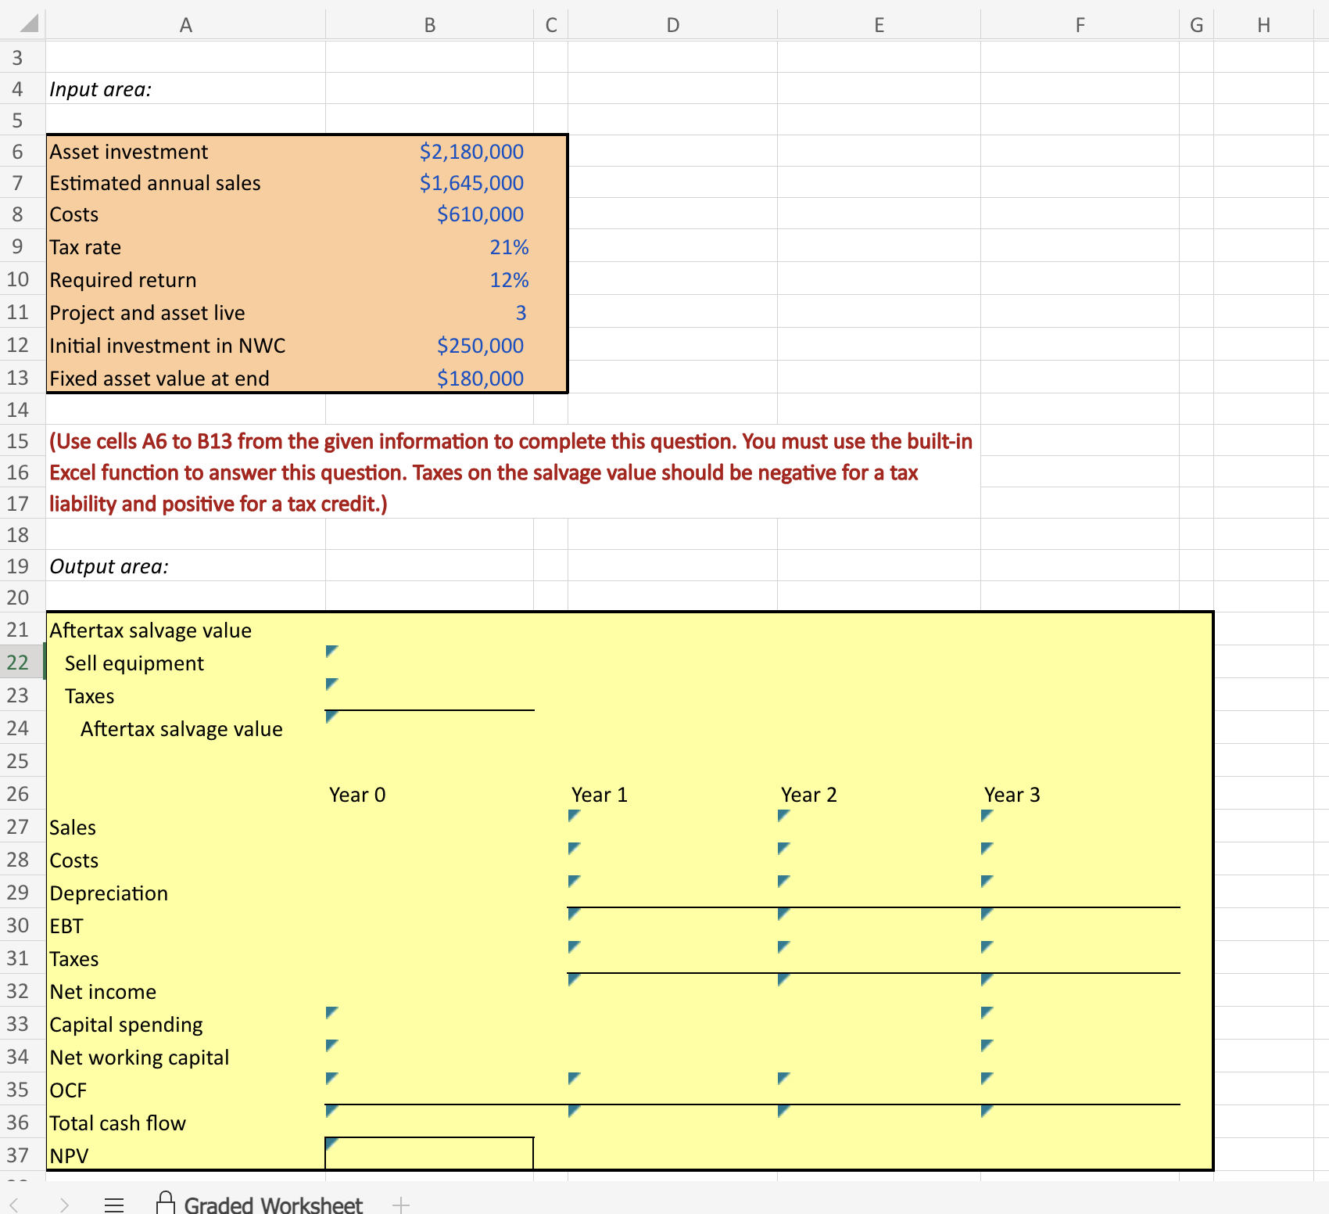Click column header B
The image size is (1329, 1214).
click(x=428, y=24)
